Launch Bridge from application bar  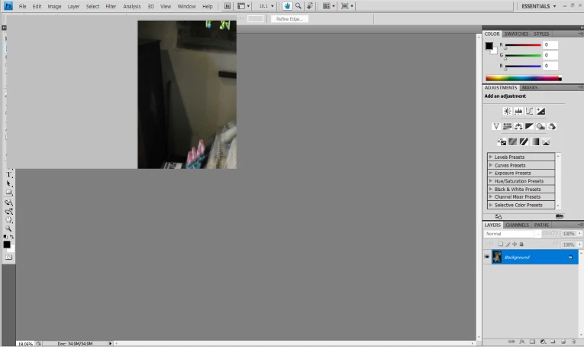tap(227, 6)
